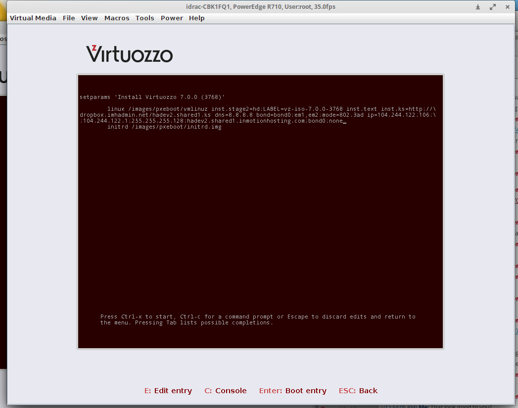Click the maximize arrows icon in title bar

tap(493, 7)
